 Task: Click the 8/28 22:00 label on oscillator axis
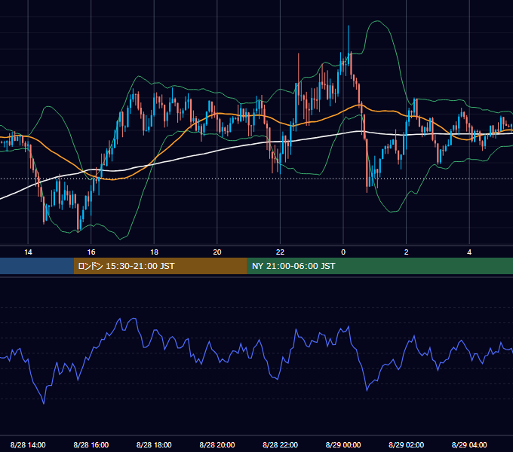click(x=280, y=444)
